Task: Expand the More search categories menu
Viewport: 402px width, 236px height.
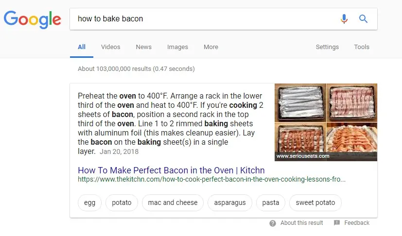Action: [x=211, y=47]
